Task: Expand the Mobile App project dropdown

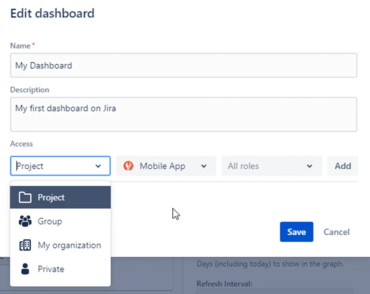Action: [x=166, y=166]
